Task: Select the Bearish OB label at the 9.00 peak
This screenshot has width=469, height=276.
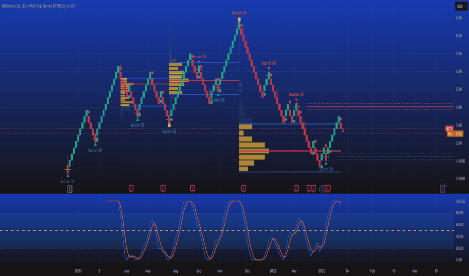Action: (x=239, y=13)
